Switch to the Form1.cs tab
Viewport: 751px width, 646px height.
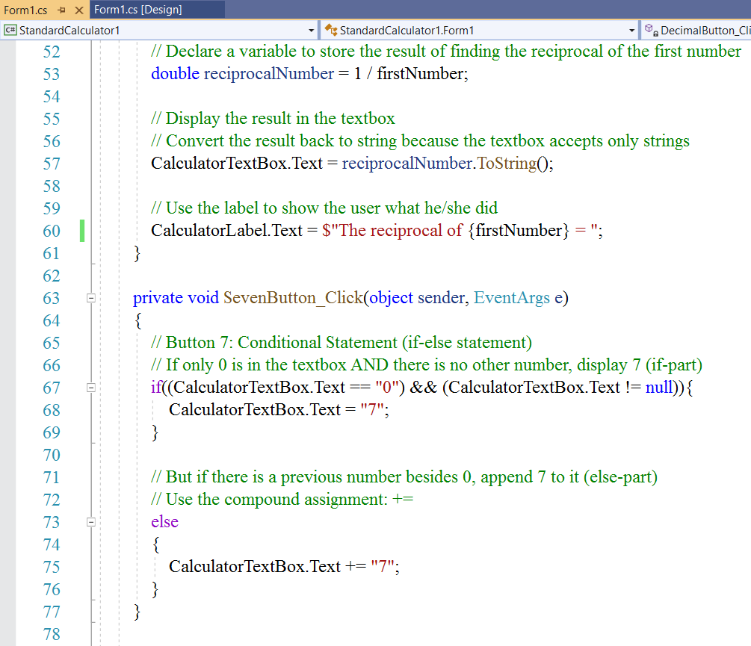[25, 10]
